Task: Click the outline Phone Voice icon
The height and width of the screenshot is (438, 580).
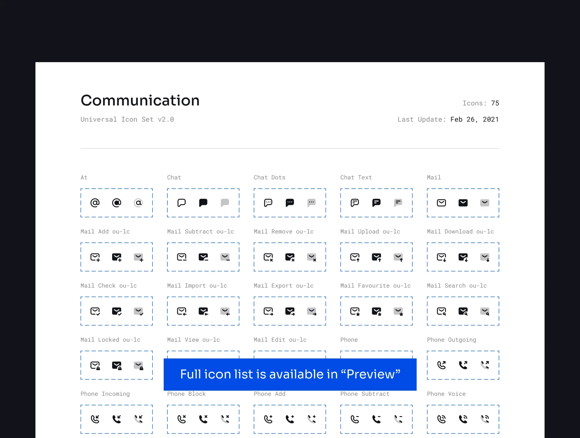Action: 441,419
